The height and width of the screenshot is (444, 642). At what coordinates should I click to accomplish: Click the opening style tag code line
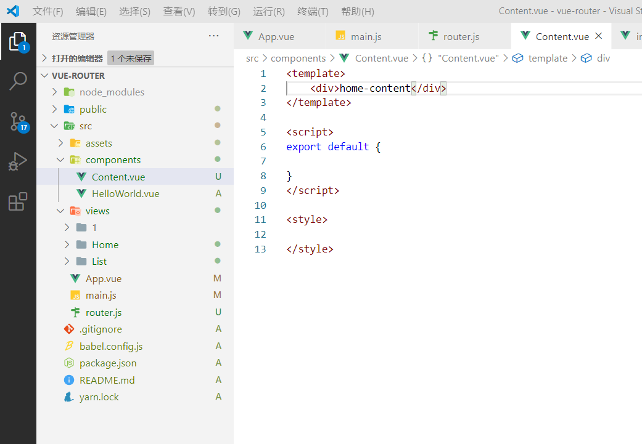click(307, 220)
